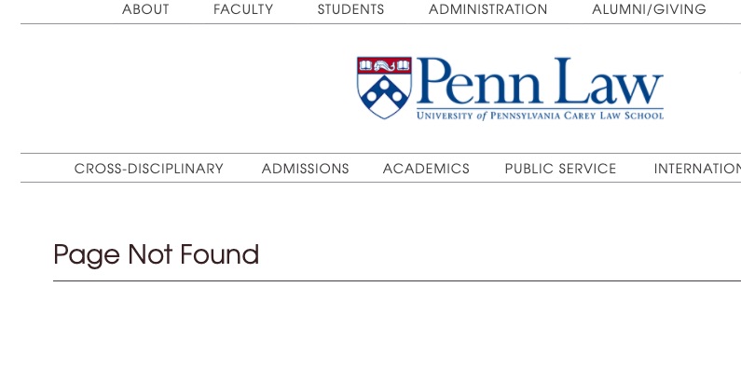Click the divider line under Page Not Found
This screenshot has height=369, width=741.
(397, 280)
